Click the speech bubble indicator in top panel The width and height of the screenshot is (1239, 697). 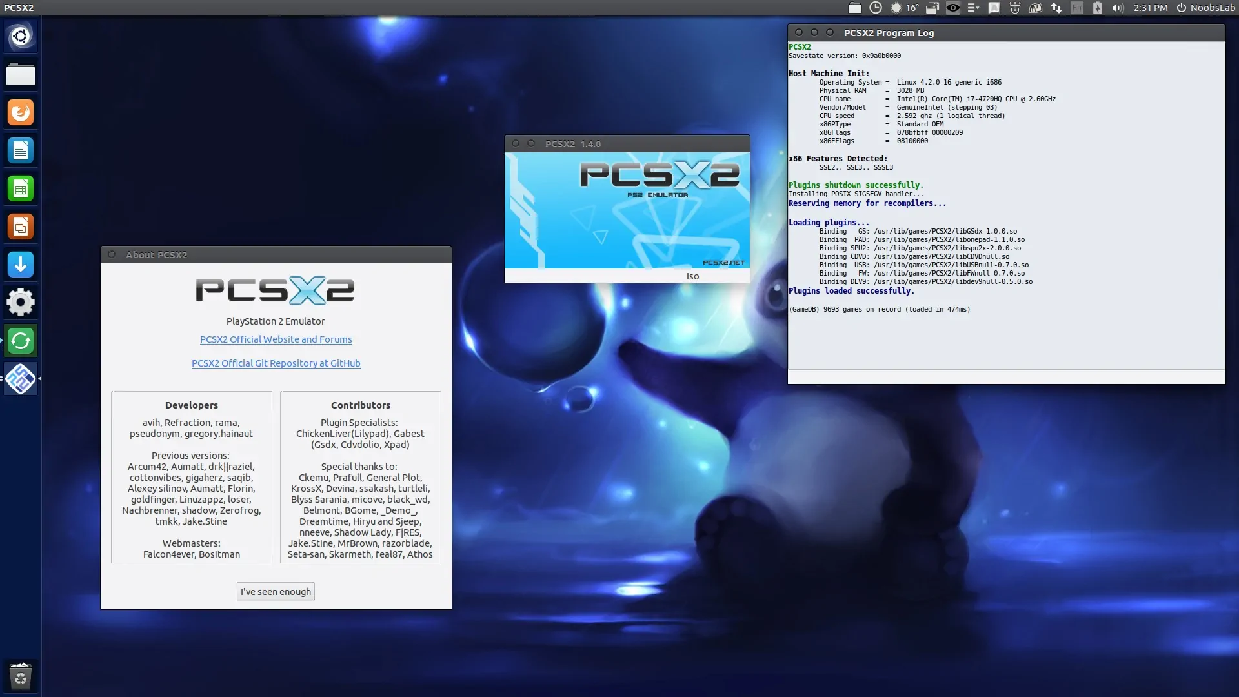(x=994, y=8)
